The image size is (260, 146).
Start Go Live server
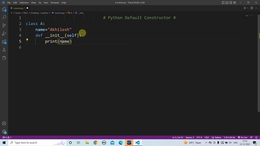point(243,137)
